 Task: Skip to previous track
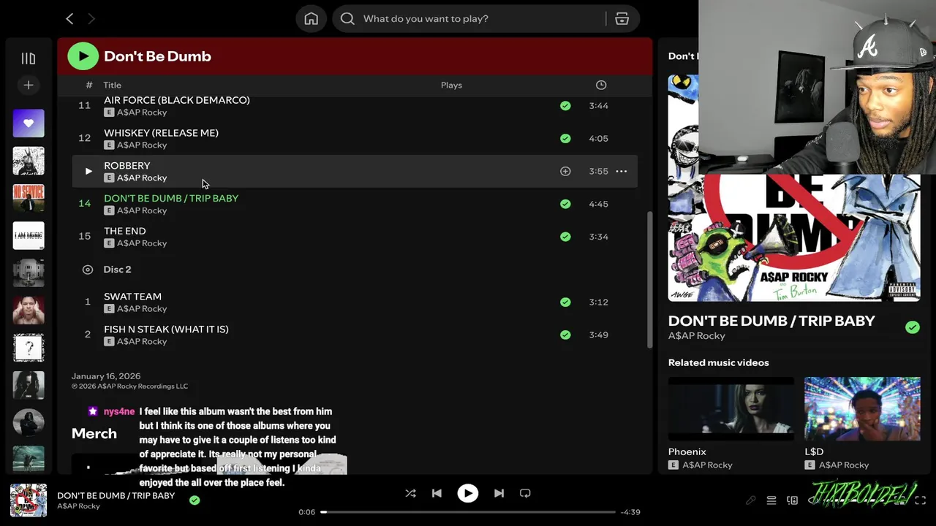tap(437, 494)
